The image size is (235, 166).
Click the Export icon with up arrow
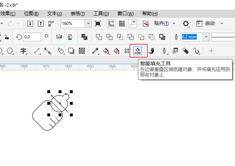click(41, 24)
